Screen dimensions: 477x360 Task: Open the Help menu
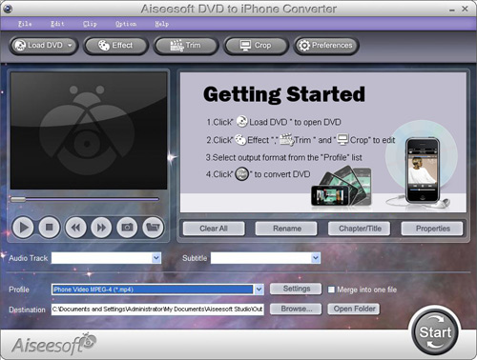(x=162, y=24)
